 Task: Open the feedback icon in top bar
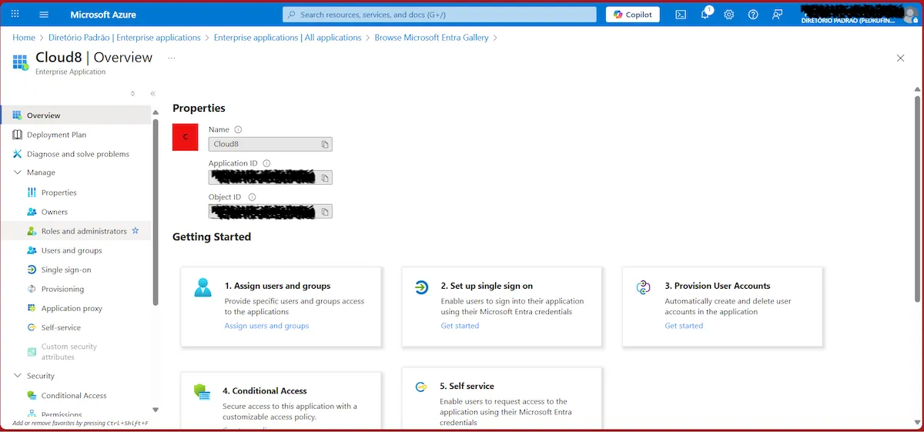click(778, 15)
